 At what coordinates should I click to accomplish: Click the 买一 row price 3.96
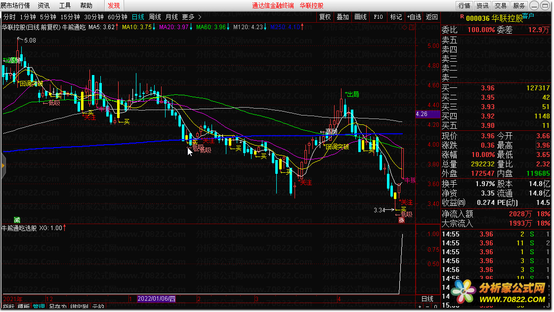pyautogui.click(x=488, y=88)
